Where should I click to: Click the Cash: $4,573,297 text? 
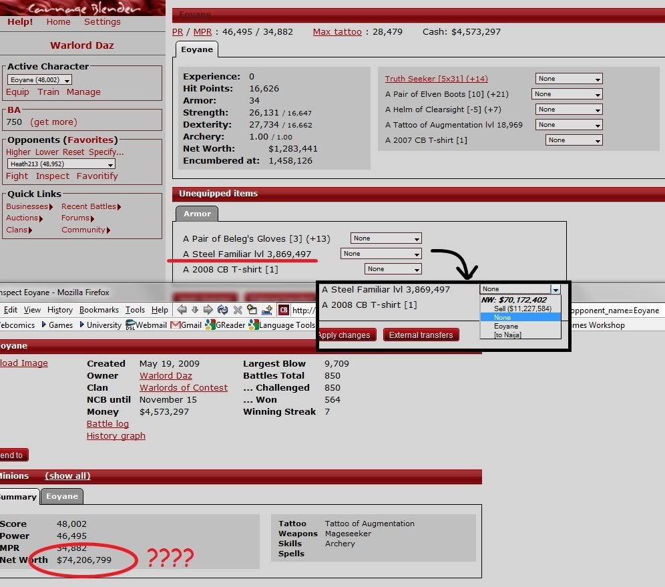click(461, 32)
